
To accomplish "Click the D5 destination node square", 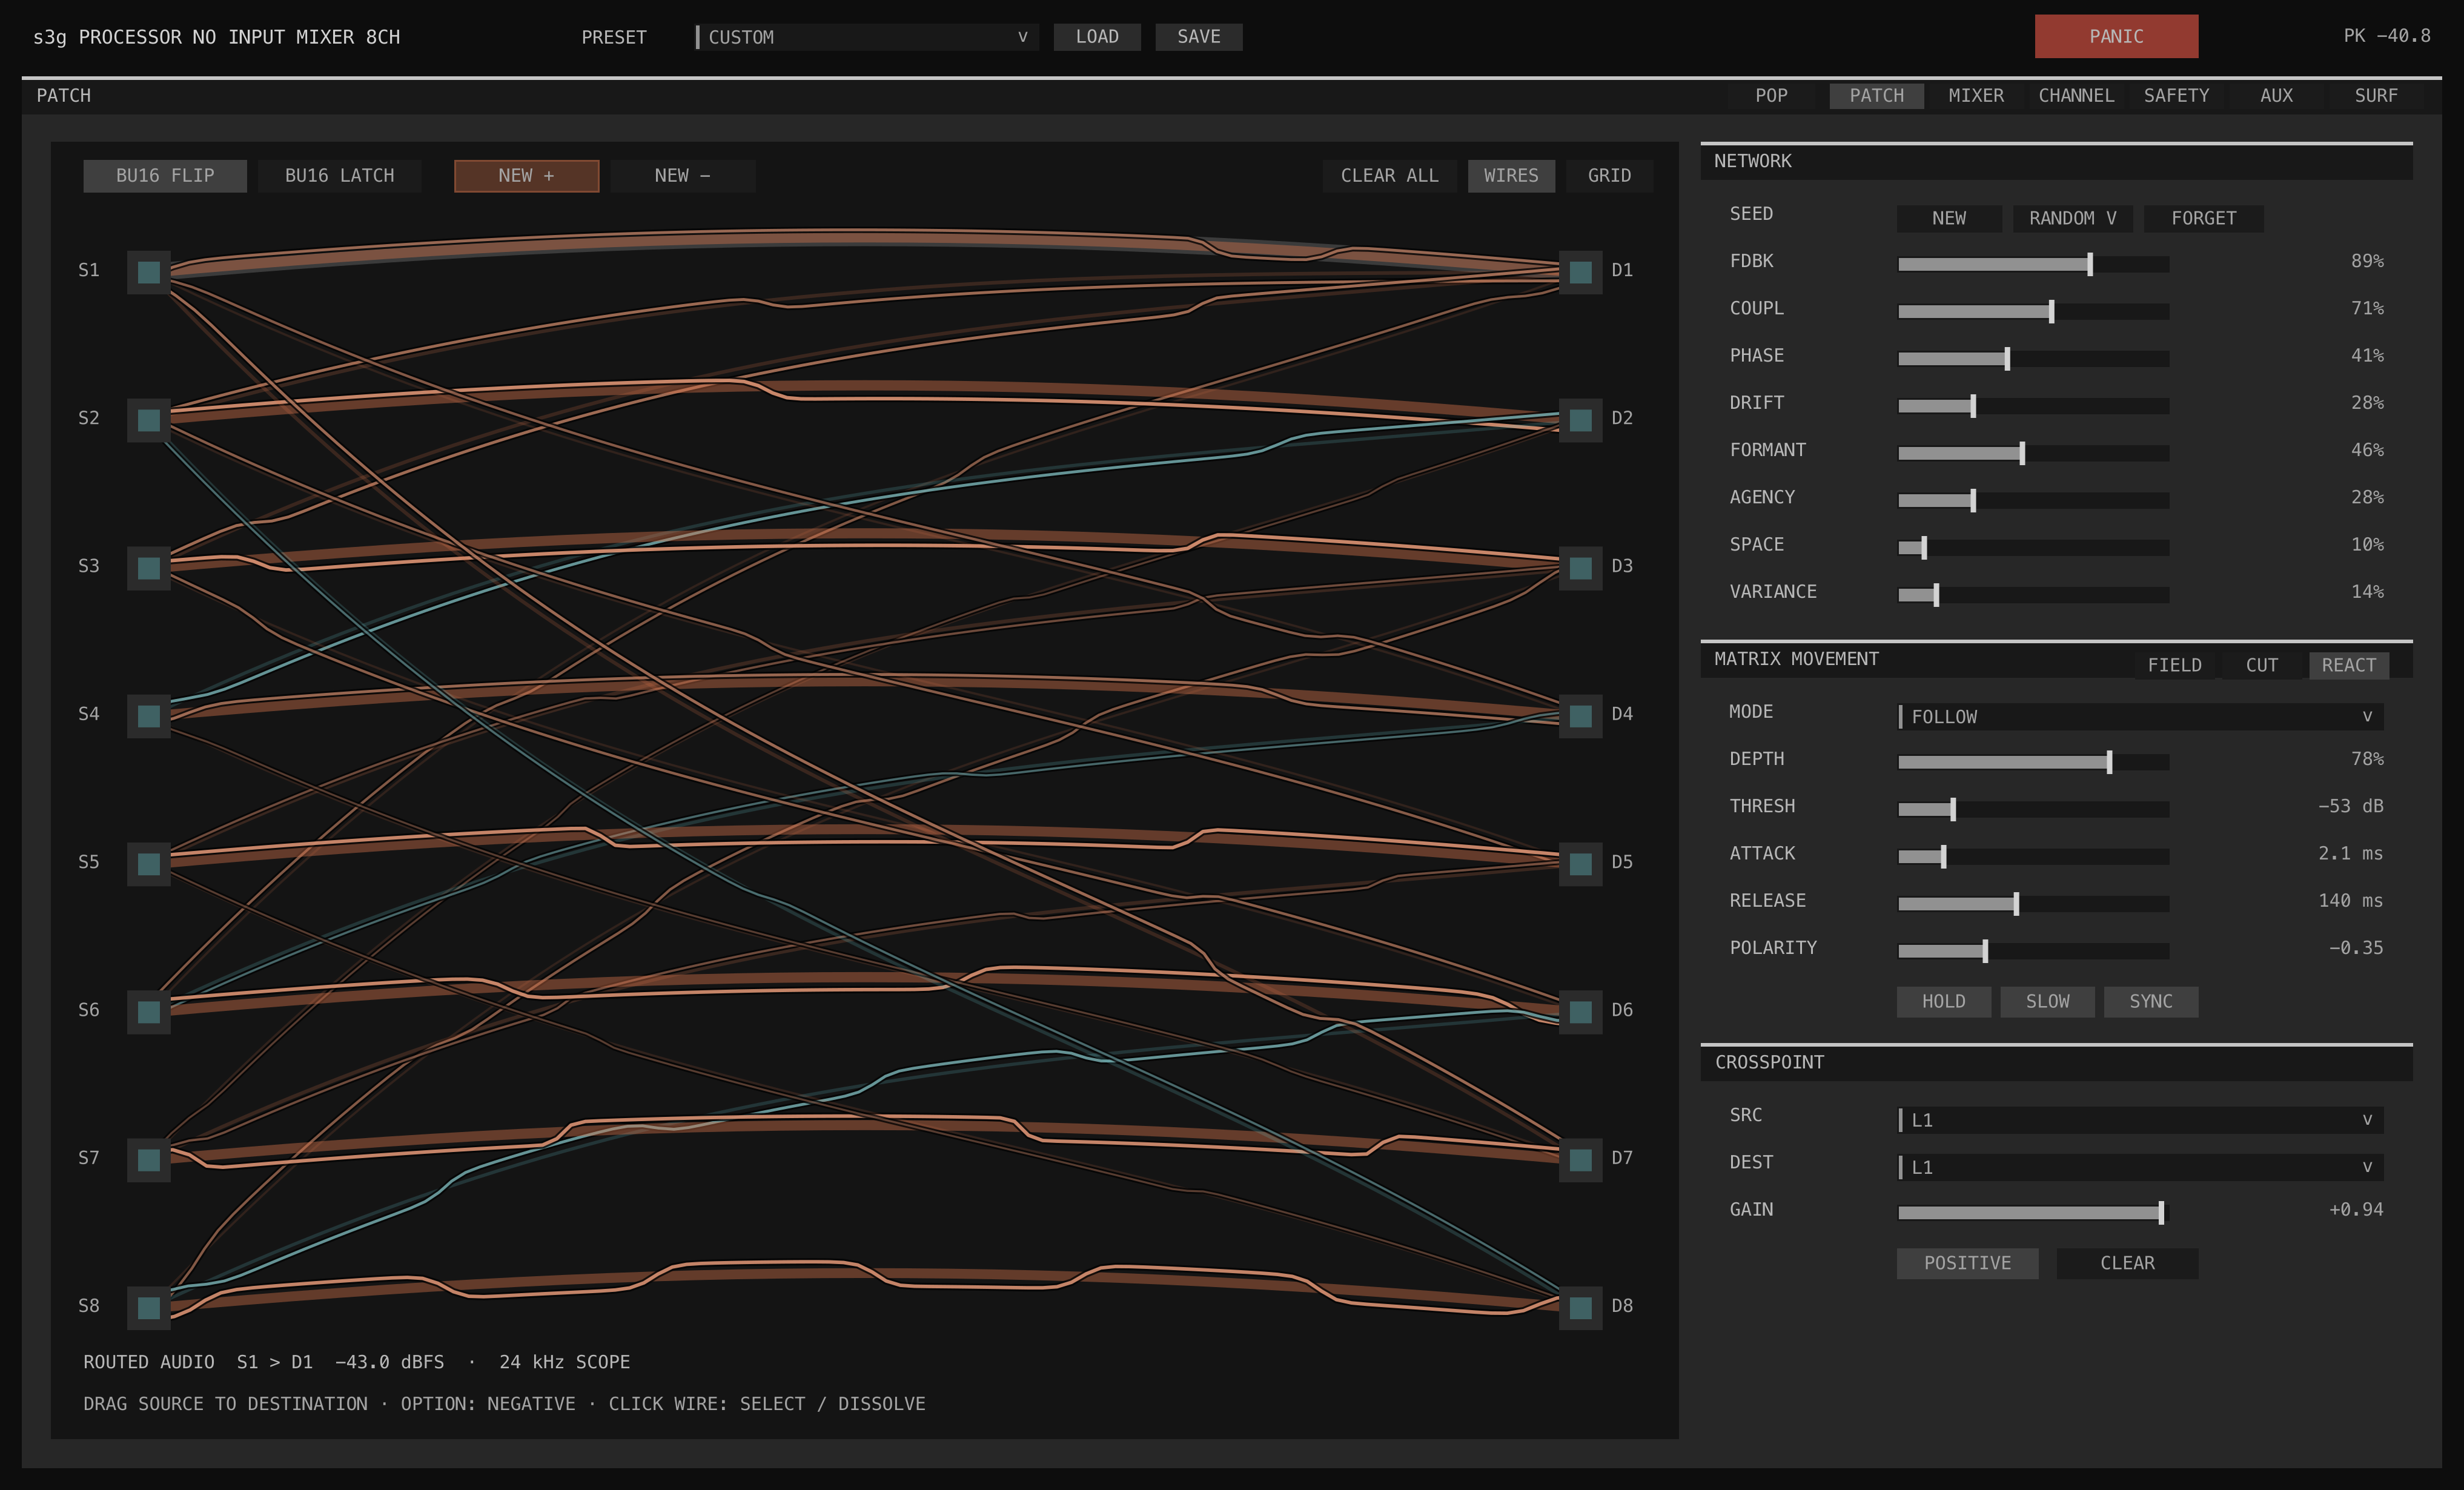I will pyautogui.click(x=1581, y=863).
